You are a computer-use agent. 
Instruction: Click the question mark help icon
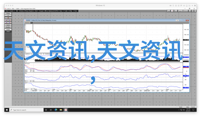point(195,11)
